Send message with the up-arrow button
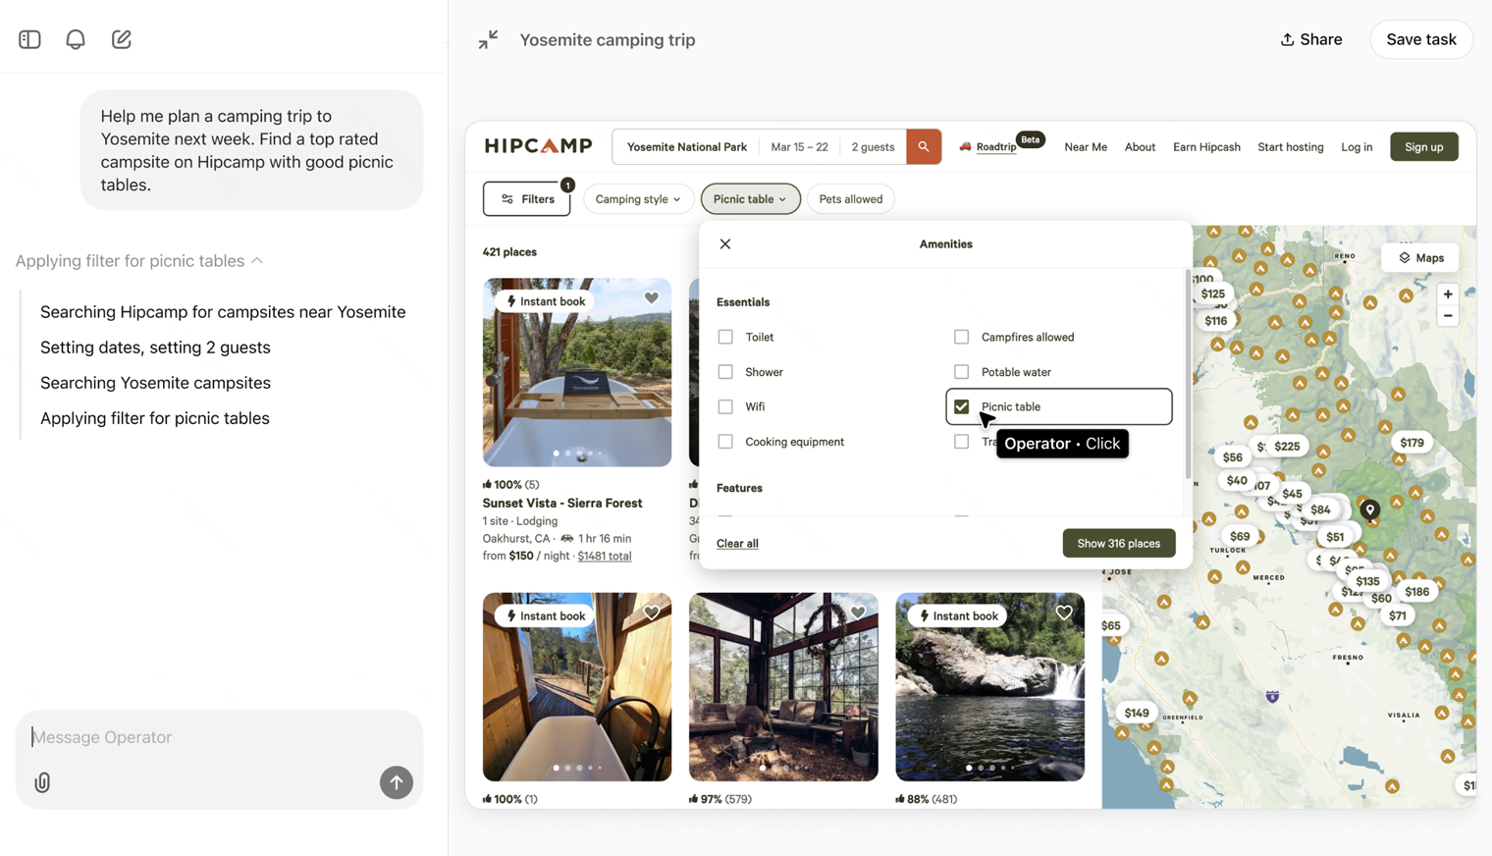This screenshot has height=856, width=1492. click(x=397, y=782)
